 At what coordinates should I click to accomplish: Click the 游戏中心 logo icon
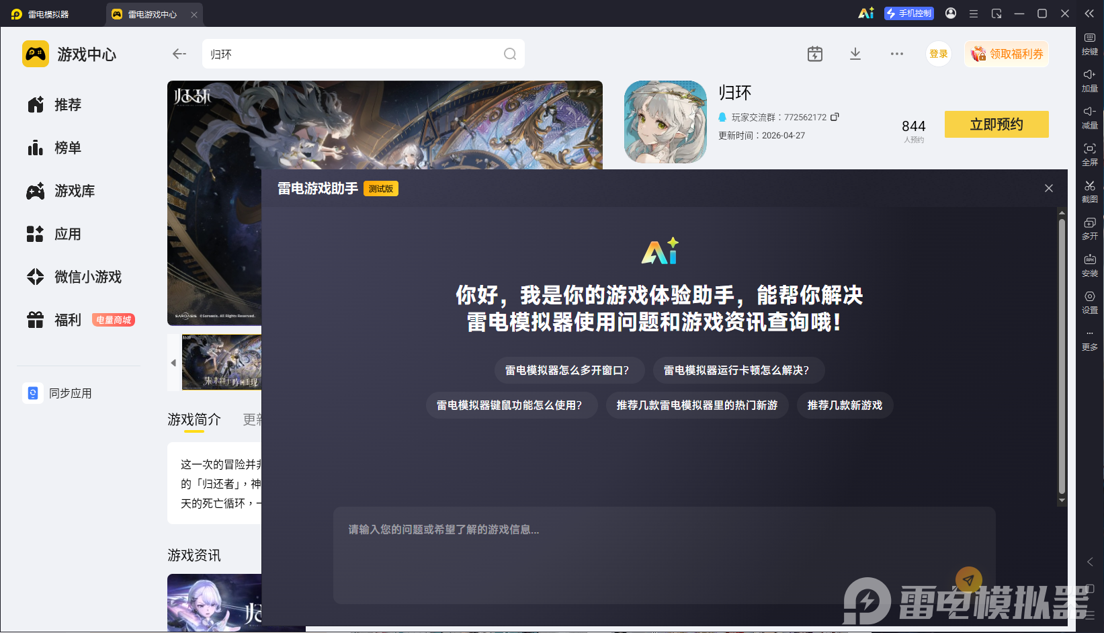click(x=36, y=54)
